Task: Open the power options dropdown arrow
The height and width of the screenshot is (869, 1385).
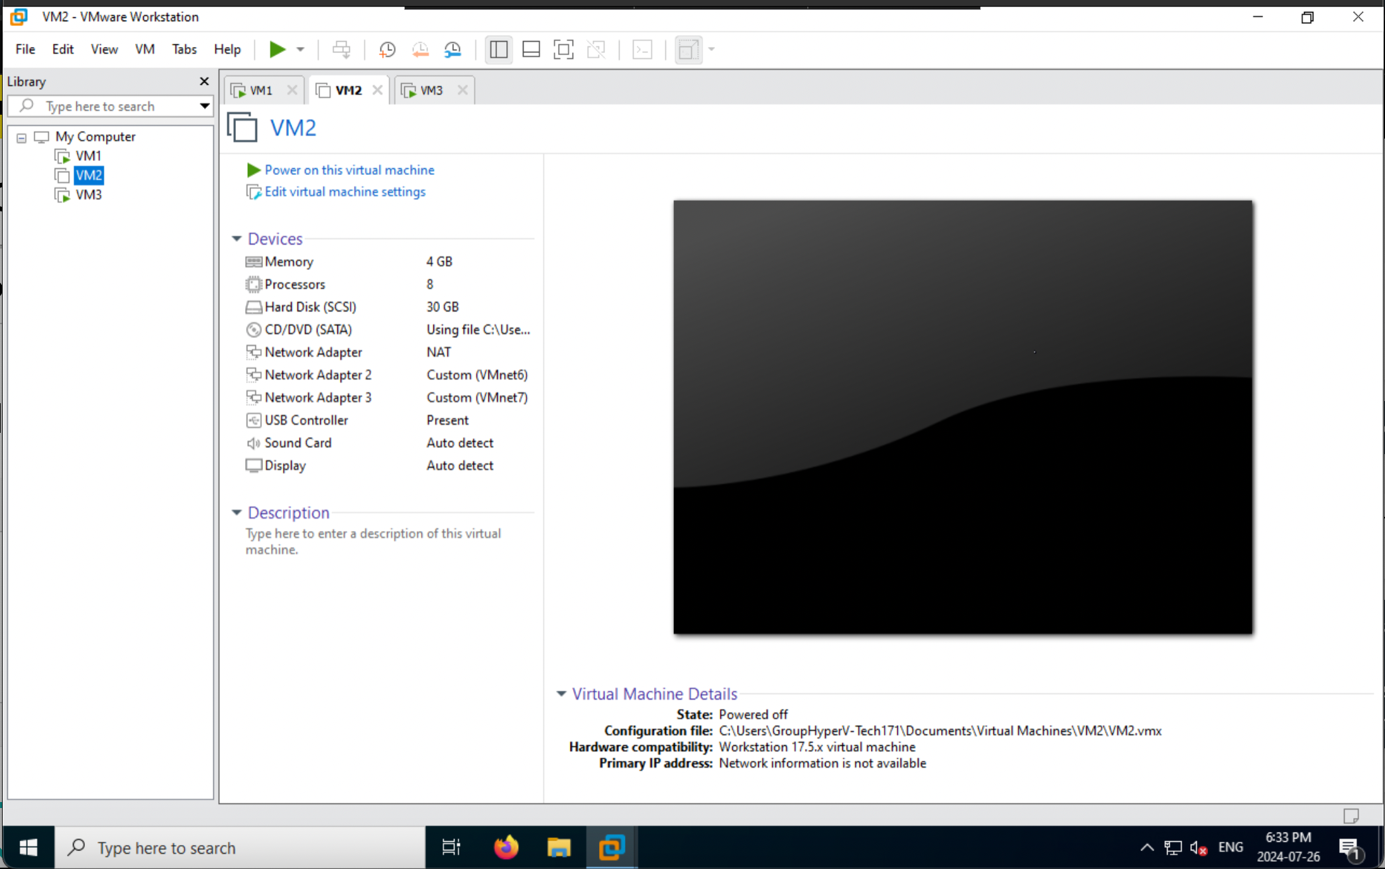Action: click(x=300, y=49)
